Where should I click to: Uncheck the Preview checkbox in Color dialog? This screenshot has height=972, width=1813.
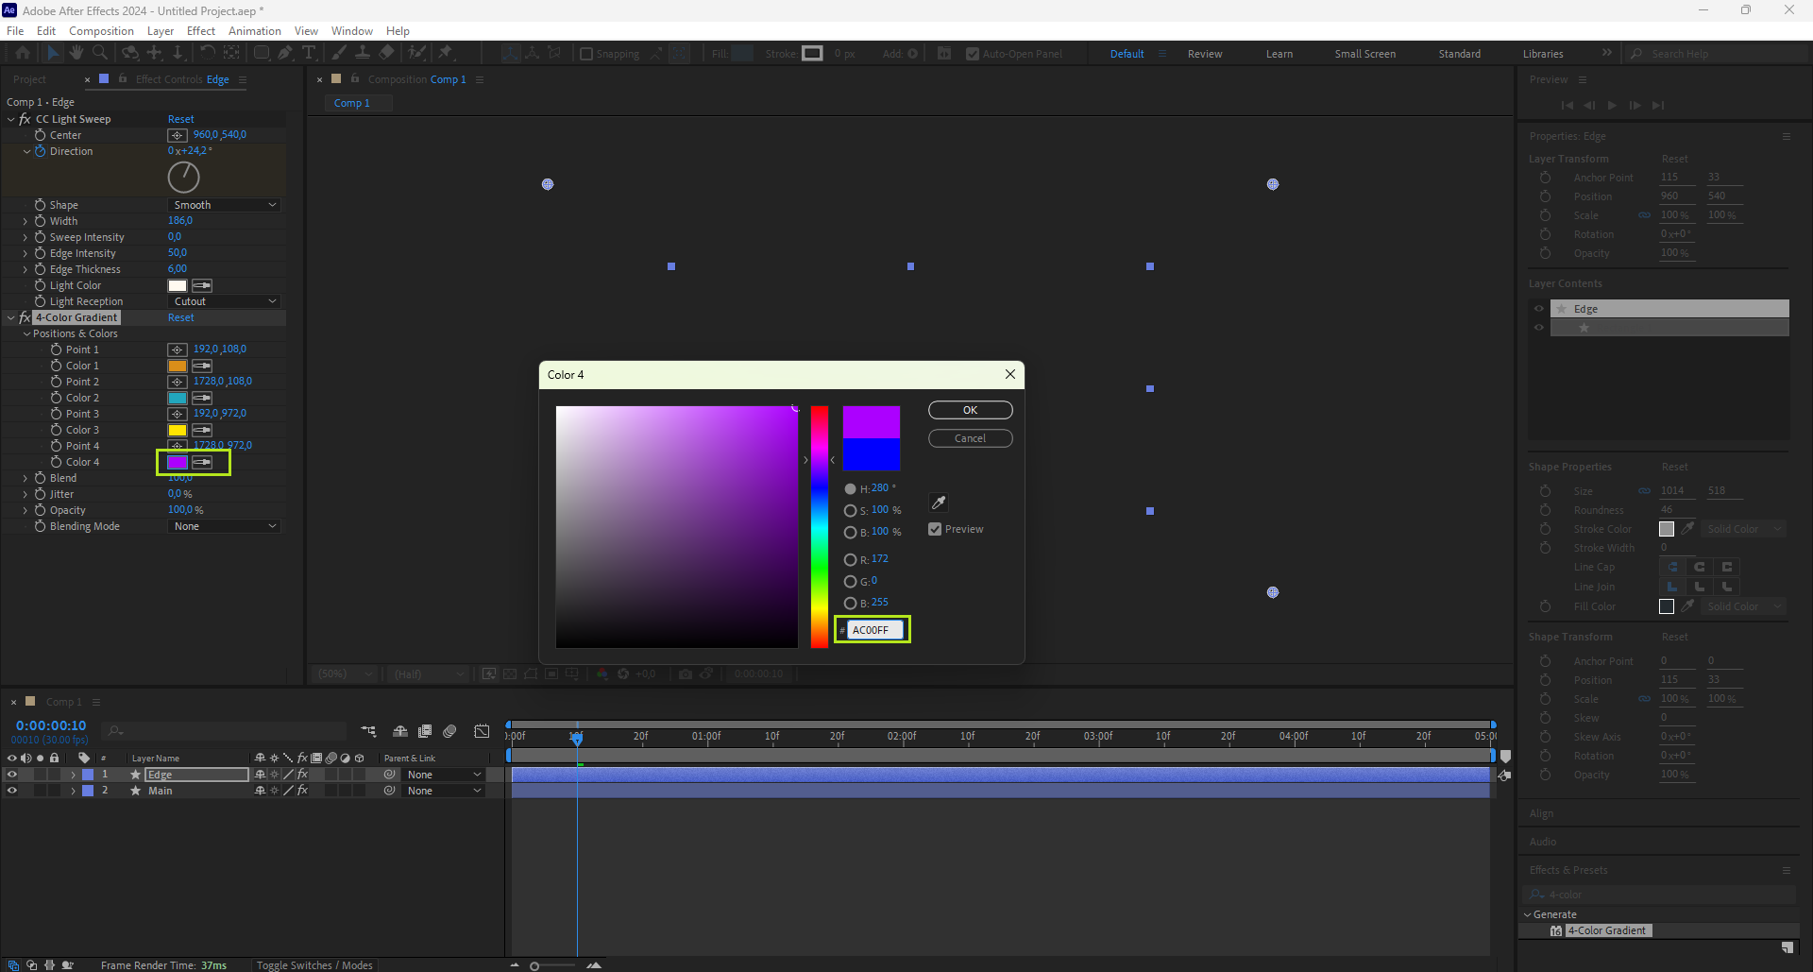point(935,529)
